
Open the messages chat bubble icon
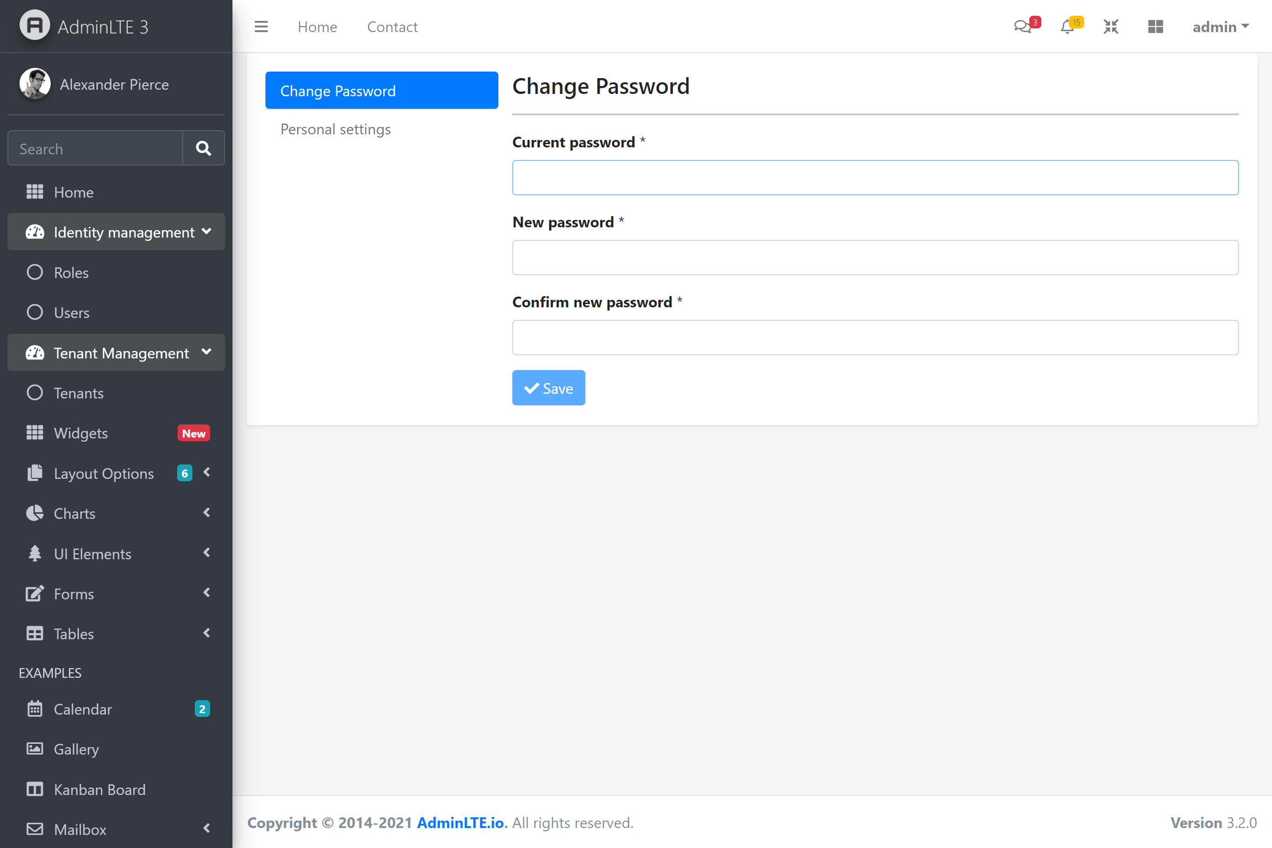(1023, 26)
